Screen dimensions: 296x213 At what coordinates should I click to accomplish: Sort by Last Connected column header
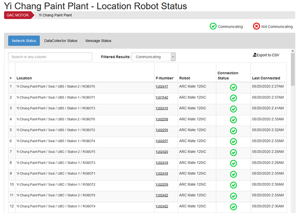point(266,78)
